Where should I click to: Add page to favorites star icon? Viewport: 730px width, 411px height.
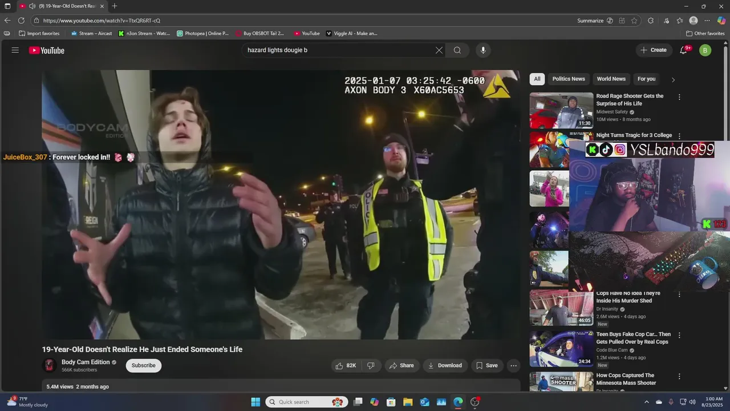(x=634, y=21)
